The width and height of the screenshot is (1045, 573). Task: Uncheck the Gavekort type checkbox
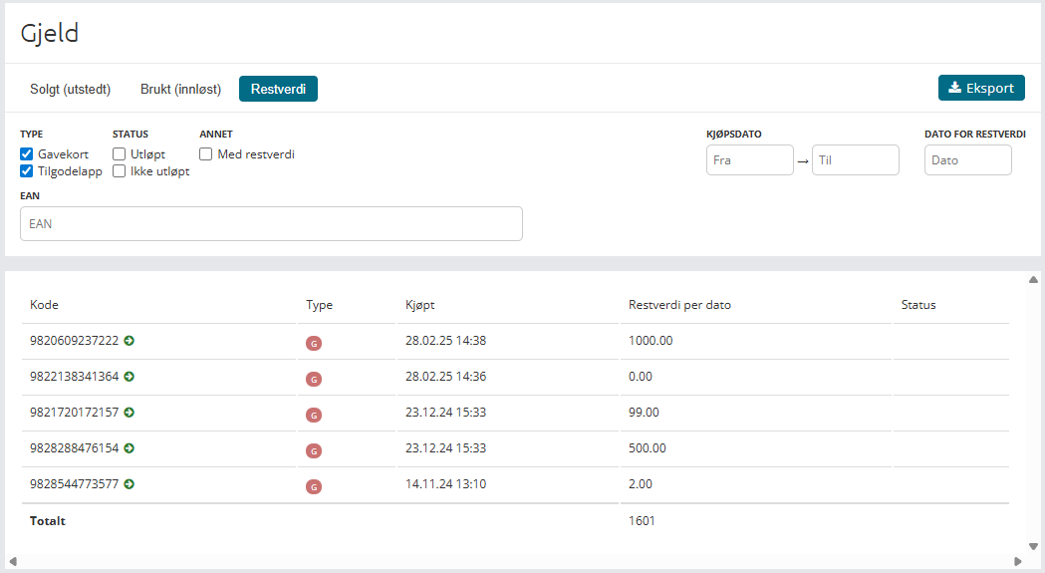point(27,154)
